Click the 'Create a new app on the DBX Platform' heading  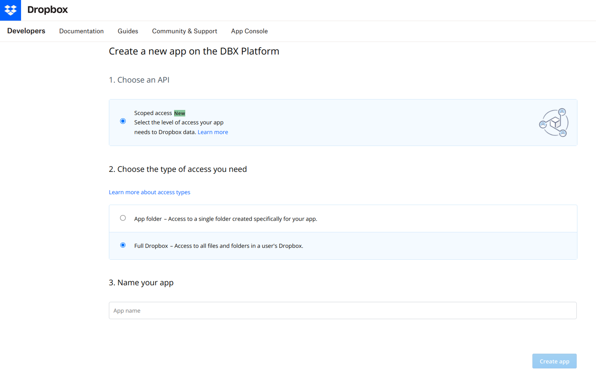click(194, 51)
